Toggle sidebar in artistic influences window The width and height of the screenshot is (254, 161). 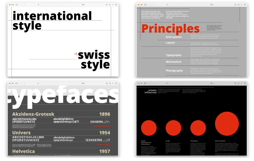[145, 83]
